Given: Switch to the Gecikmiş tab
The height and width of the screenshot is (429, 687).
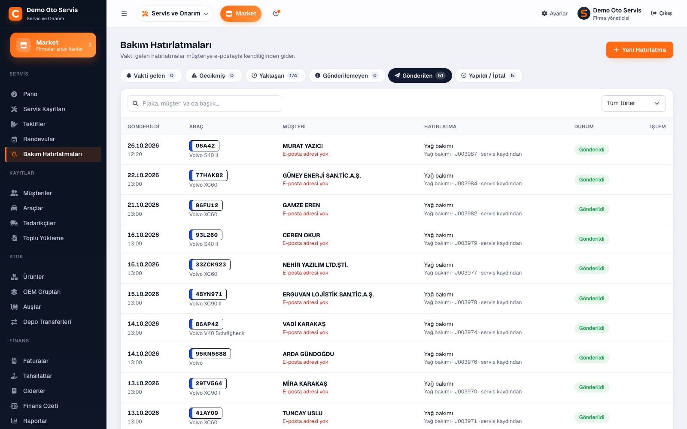Looking at the screenshot, I should (214, 76).
